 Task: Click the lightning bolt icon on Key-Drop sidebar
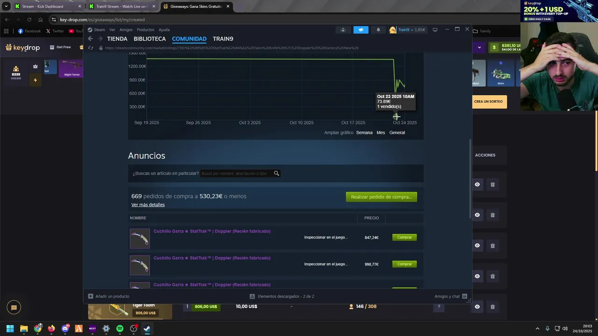click(35, 80)
